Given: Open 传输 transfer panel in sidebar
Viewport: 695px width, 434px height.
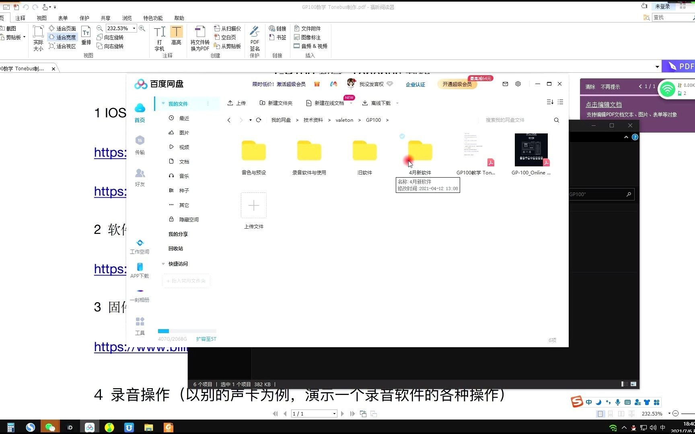Looking at the screenshot, I should pyautogui.click(x=140, y=145).
